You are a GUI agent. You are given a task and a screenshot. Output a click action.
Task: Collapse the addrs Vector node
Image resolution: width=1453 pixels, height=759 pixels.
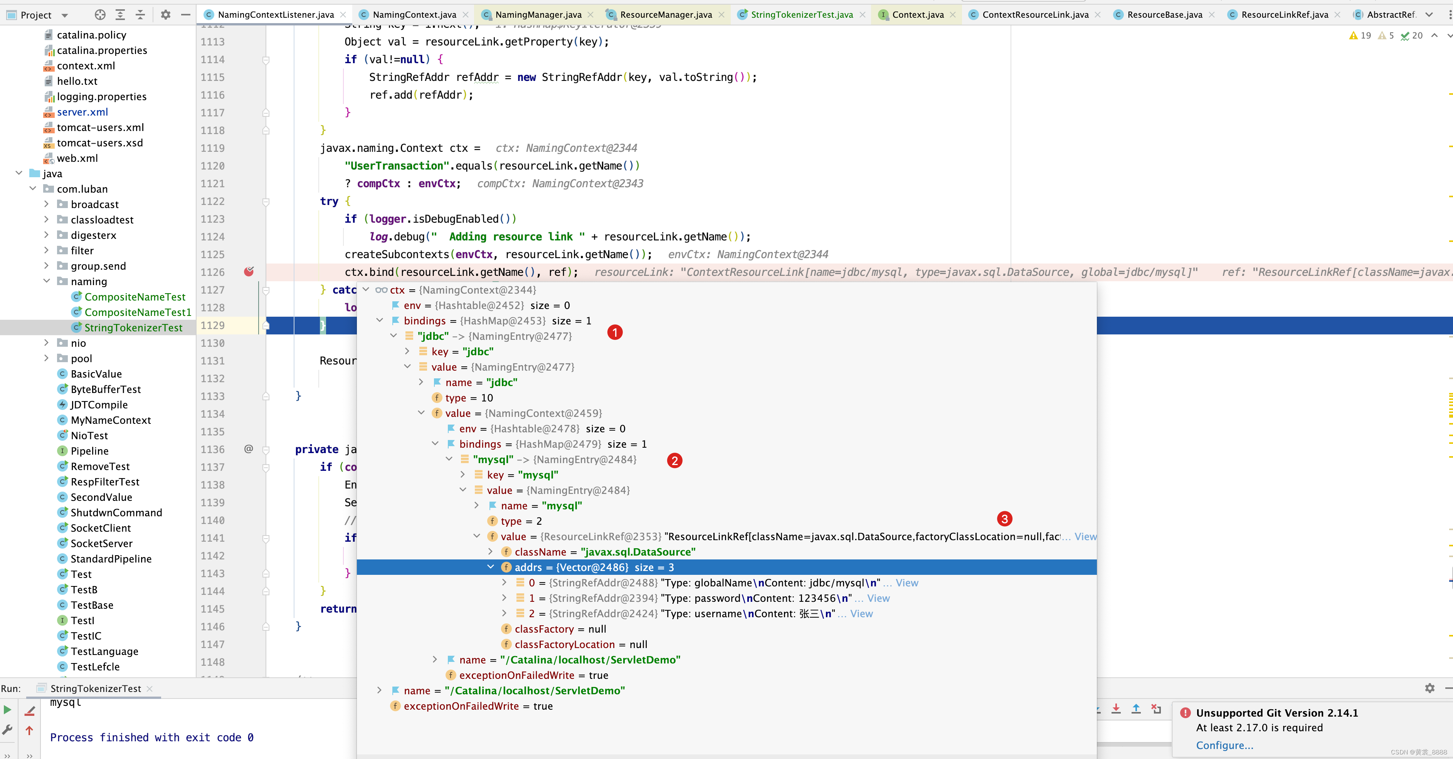[x=491, y=567]
